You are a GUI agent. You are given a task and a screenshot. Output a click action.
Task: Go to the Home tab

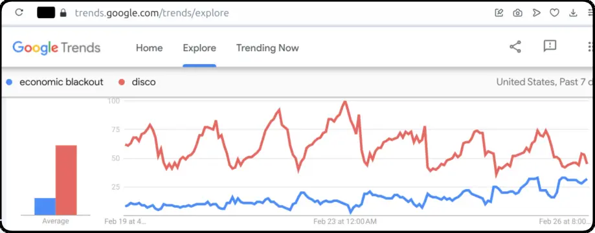(x=149, y=48)
